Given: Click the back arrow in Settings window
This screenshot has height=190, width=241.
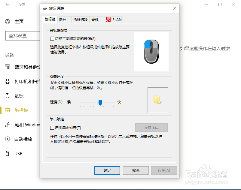Looking at the screenshot, I should tap(8, 4).
